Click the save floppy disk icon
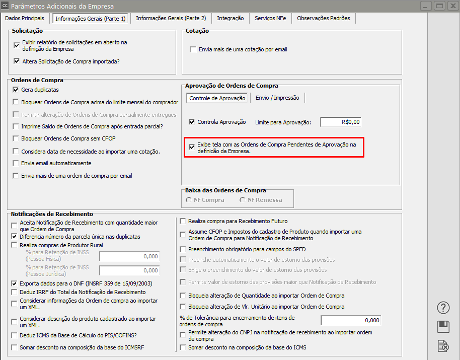The height and width of the screenshot is (360, 460). (x=443, y=327)
